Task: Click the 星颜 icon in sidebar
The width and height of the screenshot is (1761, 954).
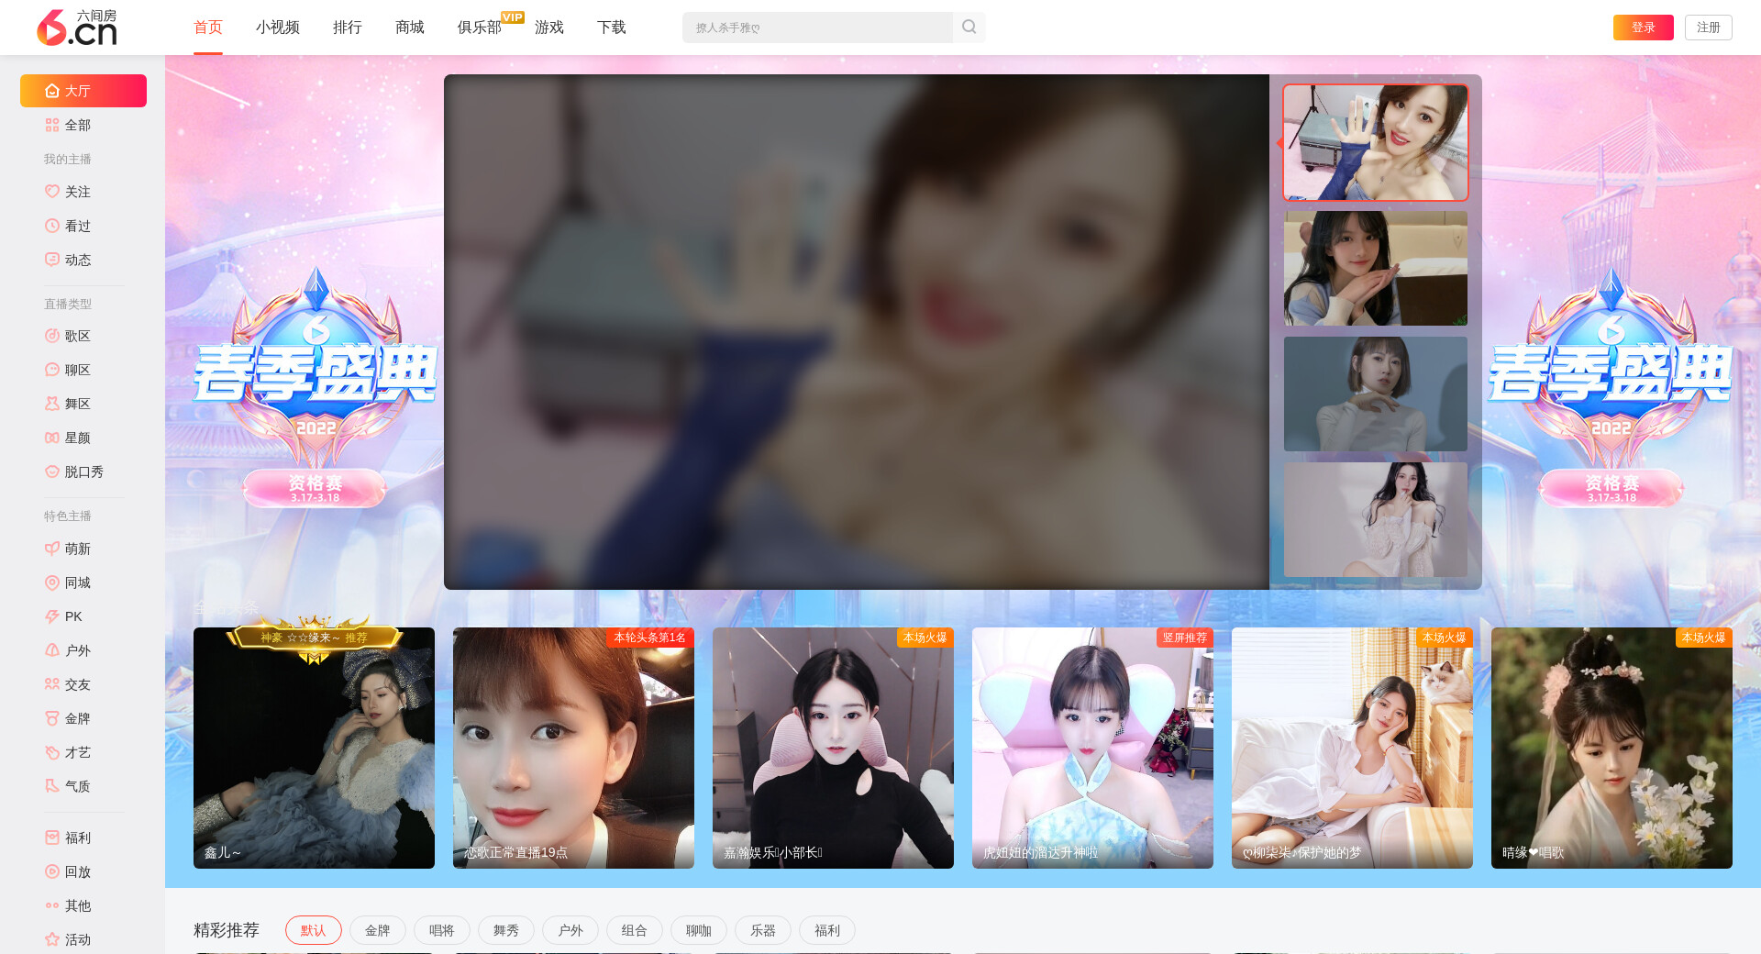Action: pos(52,438)
